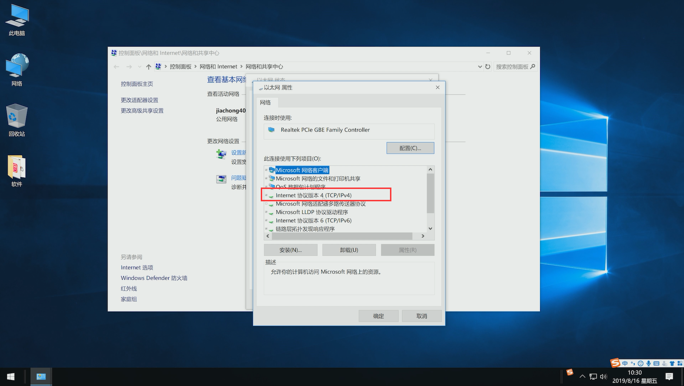Toggle Microsoft LLDP 协议驱动程序 checkbox
Viewport: 684px width, 386px height.
266,212
